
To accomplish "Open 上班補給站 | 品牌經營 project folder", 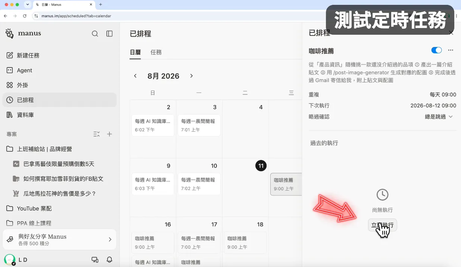I will point(60,149).
